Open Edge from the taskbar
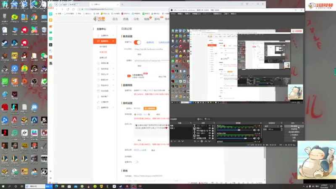The image size is (336, 189). click(x=56, y=186)
